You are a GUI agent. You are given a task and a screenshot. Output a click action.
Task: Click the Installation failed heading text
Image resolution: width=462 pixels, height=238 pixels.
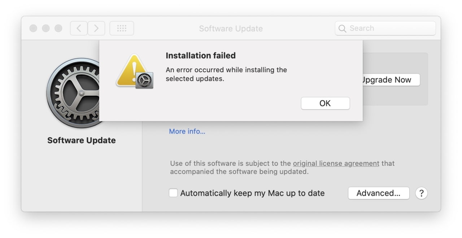201,55
